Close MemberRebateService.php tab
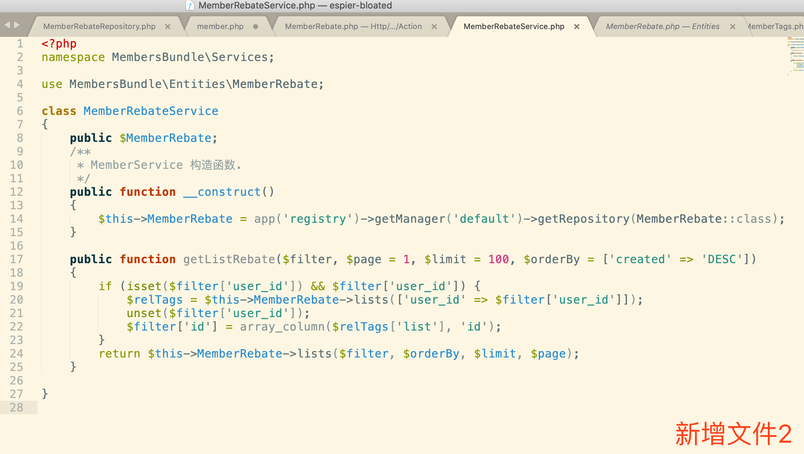Screen dimensions: 804x454 click(x=577, y=27)
